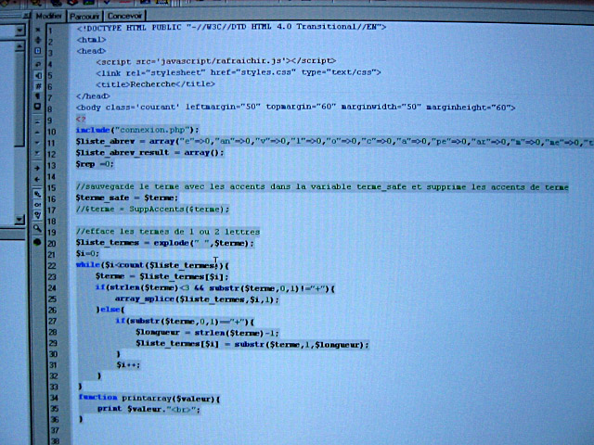Toggle word wrap in the editor toolbar

[37, 64]
